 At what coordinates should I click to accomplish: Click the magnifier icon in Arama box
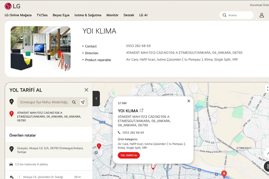pyautogui.click(x=224, y=15)
